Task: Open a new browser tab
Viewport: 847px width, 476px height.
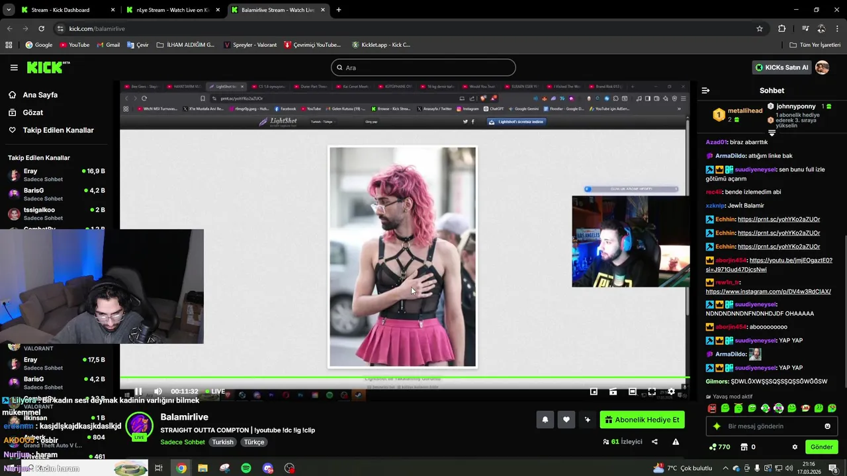Action: coord(339,10)
